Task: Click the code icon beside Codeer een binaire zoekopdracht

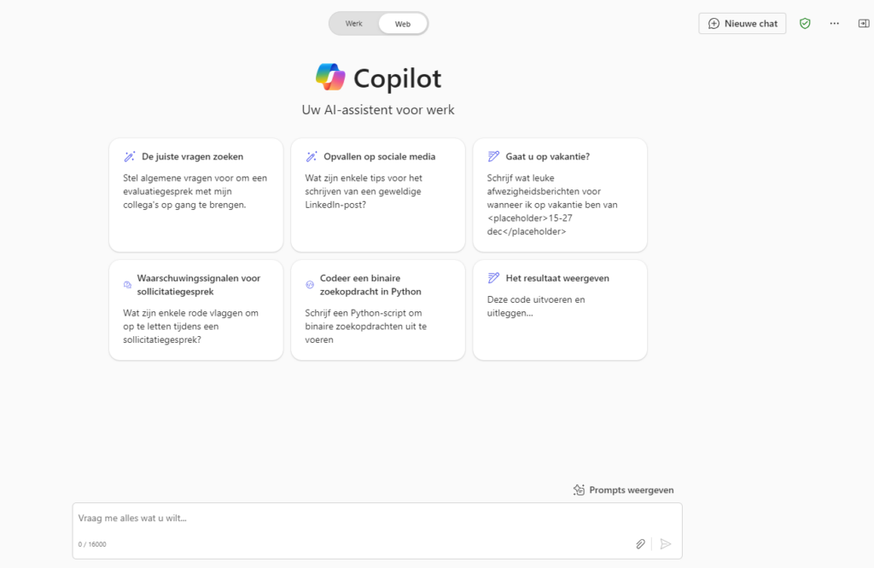Action: [310, 285]
